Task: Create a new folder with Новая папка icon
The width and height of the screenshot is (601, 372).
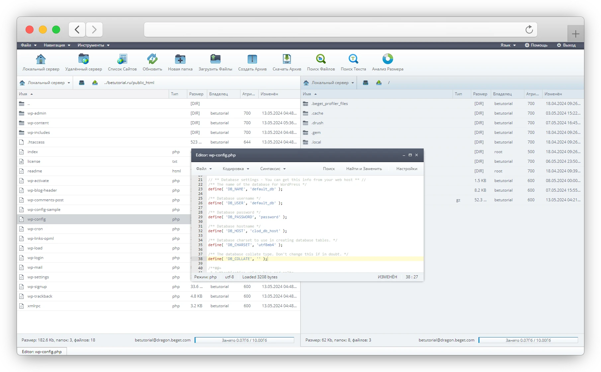Action: coord(180,59)
